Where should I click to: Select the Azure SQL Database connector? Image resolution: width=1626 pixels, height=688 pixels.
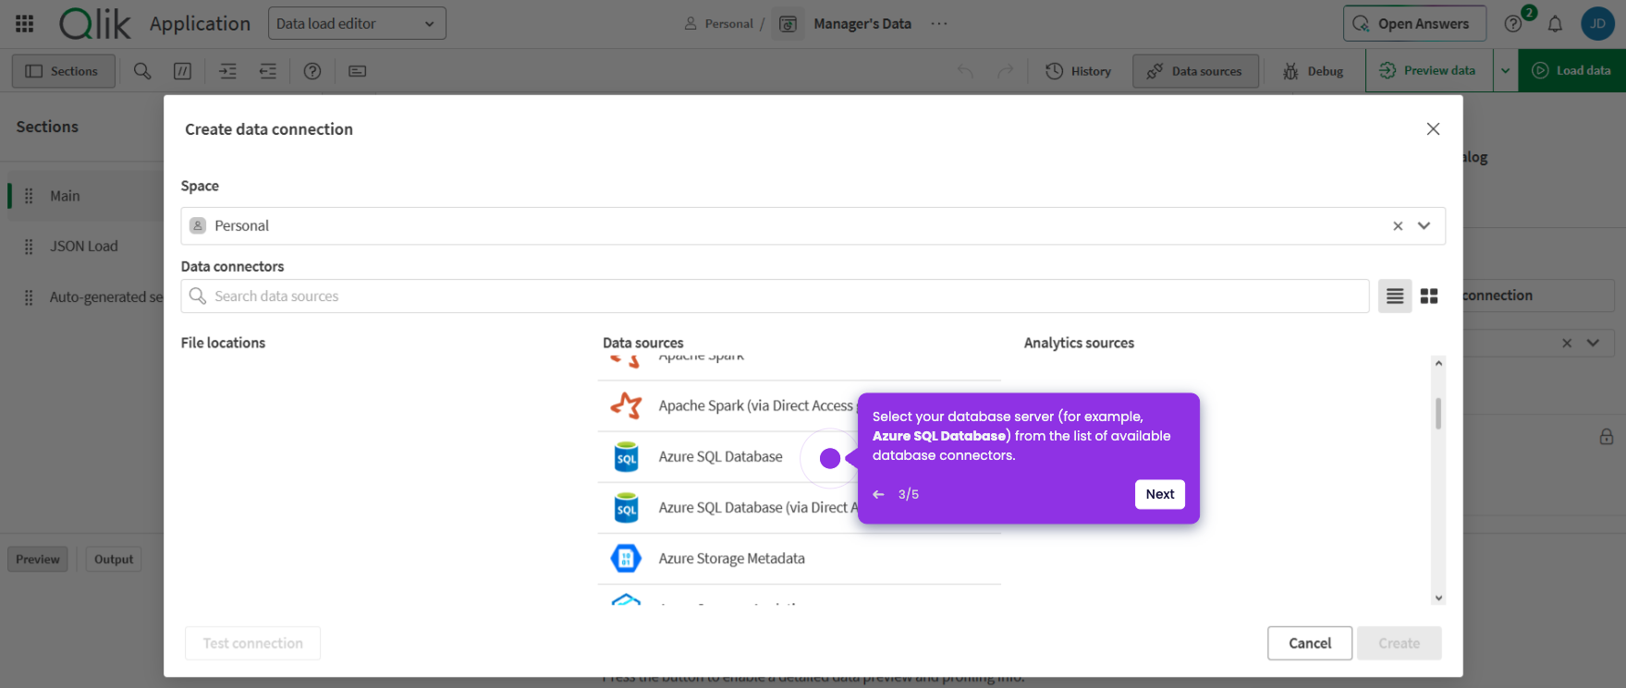point(799,457)
